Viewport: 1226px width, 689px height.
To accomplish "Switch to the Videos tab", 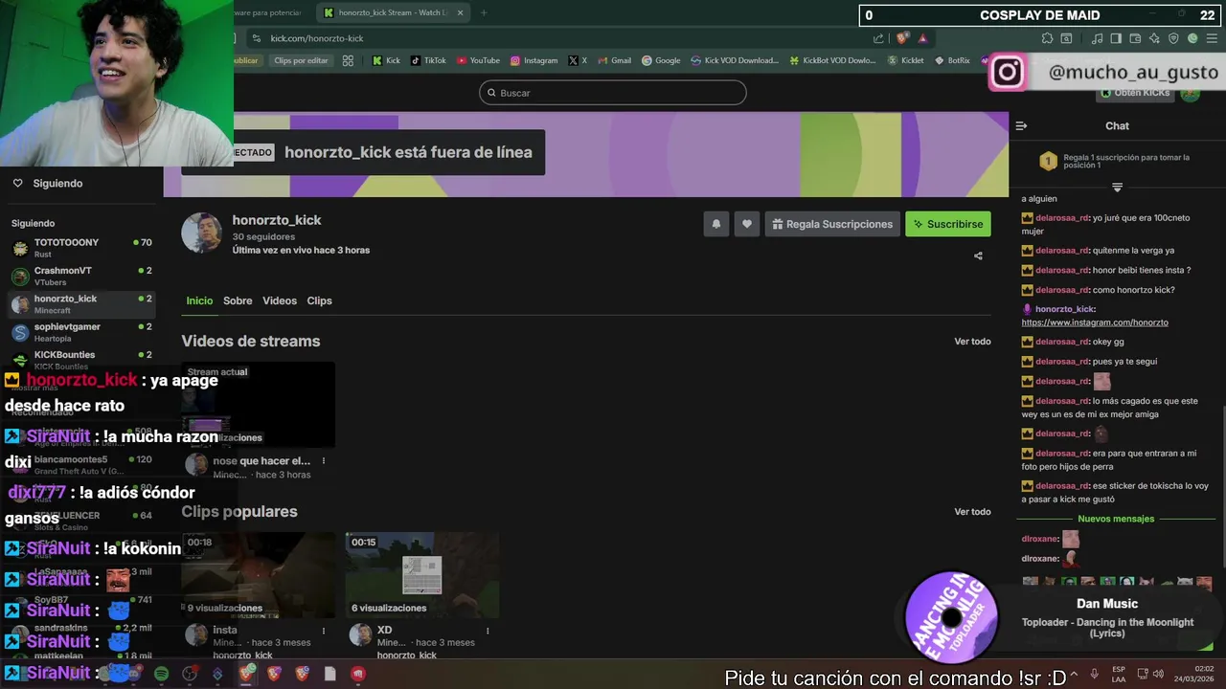I will coord(280,300).
